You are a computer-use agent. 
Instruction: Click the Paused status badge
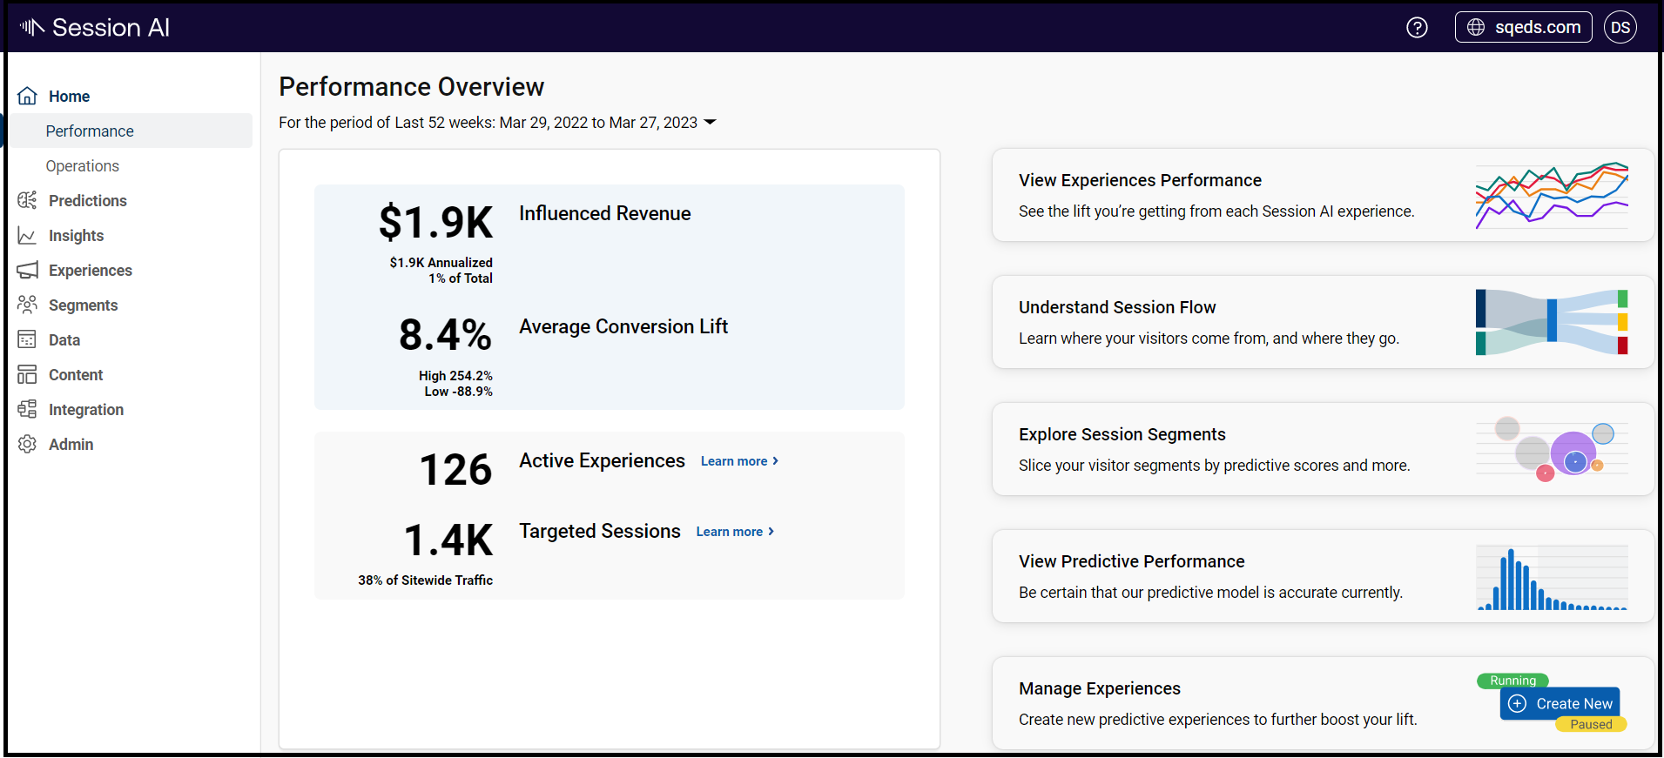(1591, 724)
